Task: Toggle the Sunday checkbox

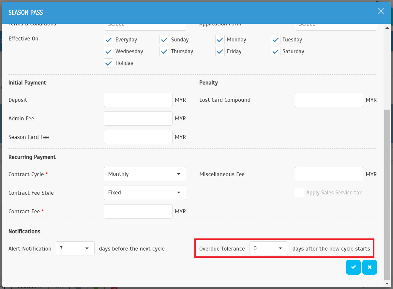Action: (x=164, y=40)
